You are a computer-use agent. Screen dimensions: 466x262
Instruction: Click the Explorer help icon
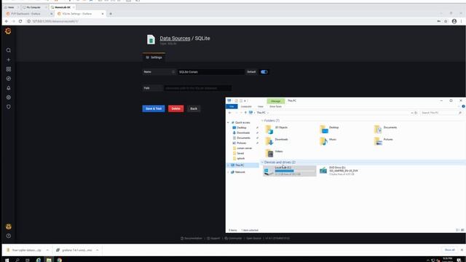463,106
